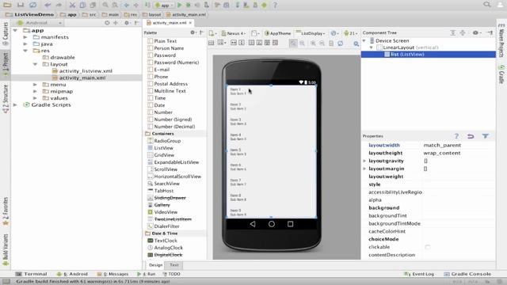
Task: Click the zoom to fit icon
Action: 293,43
